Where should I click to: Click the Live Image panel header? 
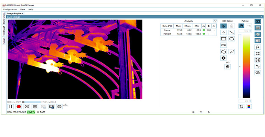pos(135,17)
